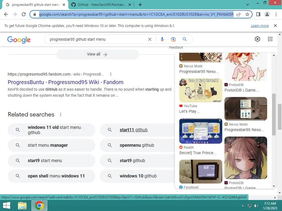Search for start11 github
This screenshot has width=282, height=211.
[137, 130]
